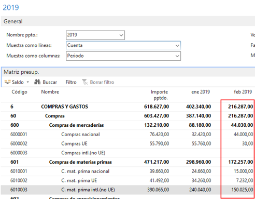Image resolution: width=255 pixels, height=199 pixels.
Task: Click account code 6010002
Action: tap(19, 180)
